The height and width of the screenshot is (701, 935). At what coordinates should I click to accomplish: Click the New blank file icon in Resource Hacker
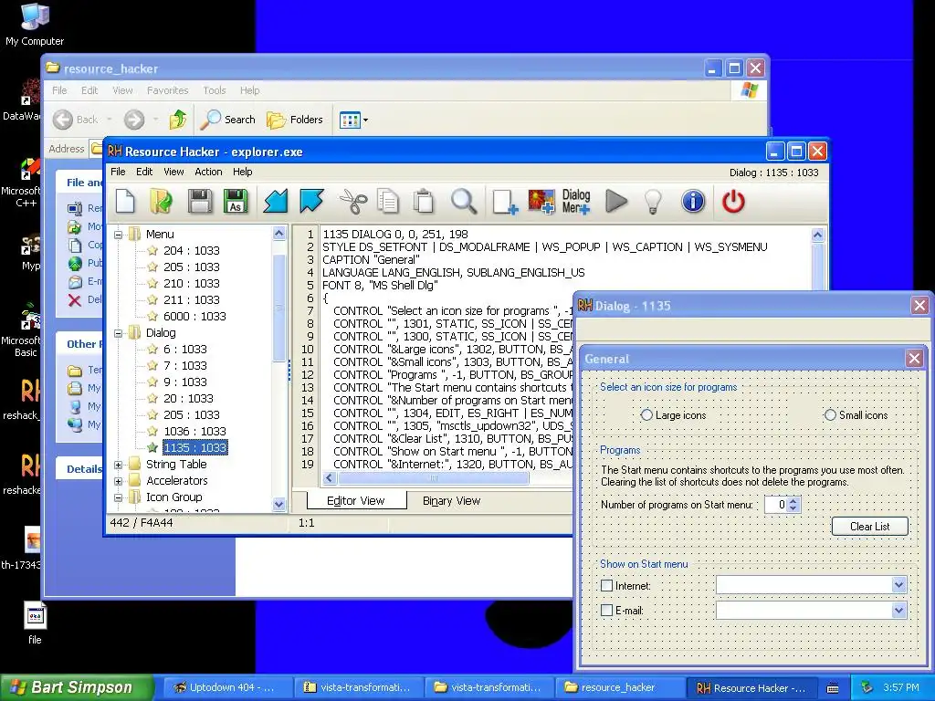[125, 201]
